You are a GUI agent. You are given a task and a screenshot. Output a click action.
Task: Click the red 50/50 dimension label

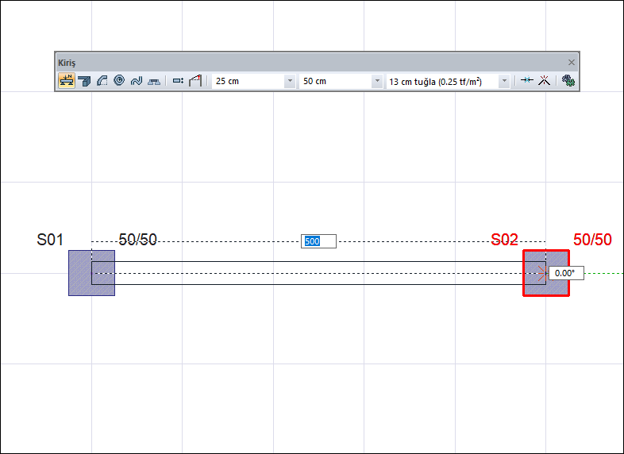(592, 240)
